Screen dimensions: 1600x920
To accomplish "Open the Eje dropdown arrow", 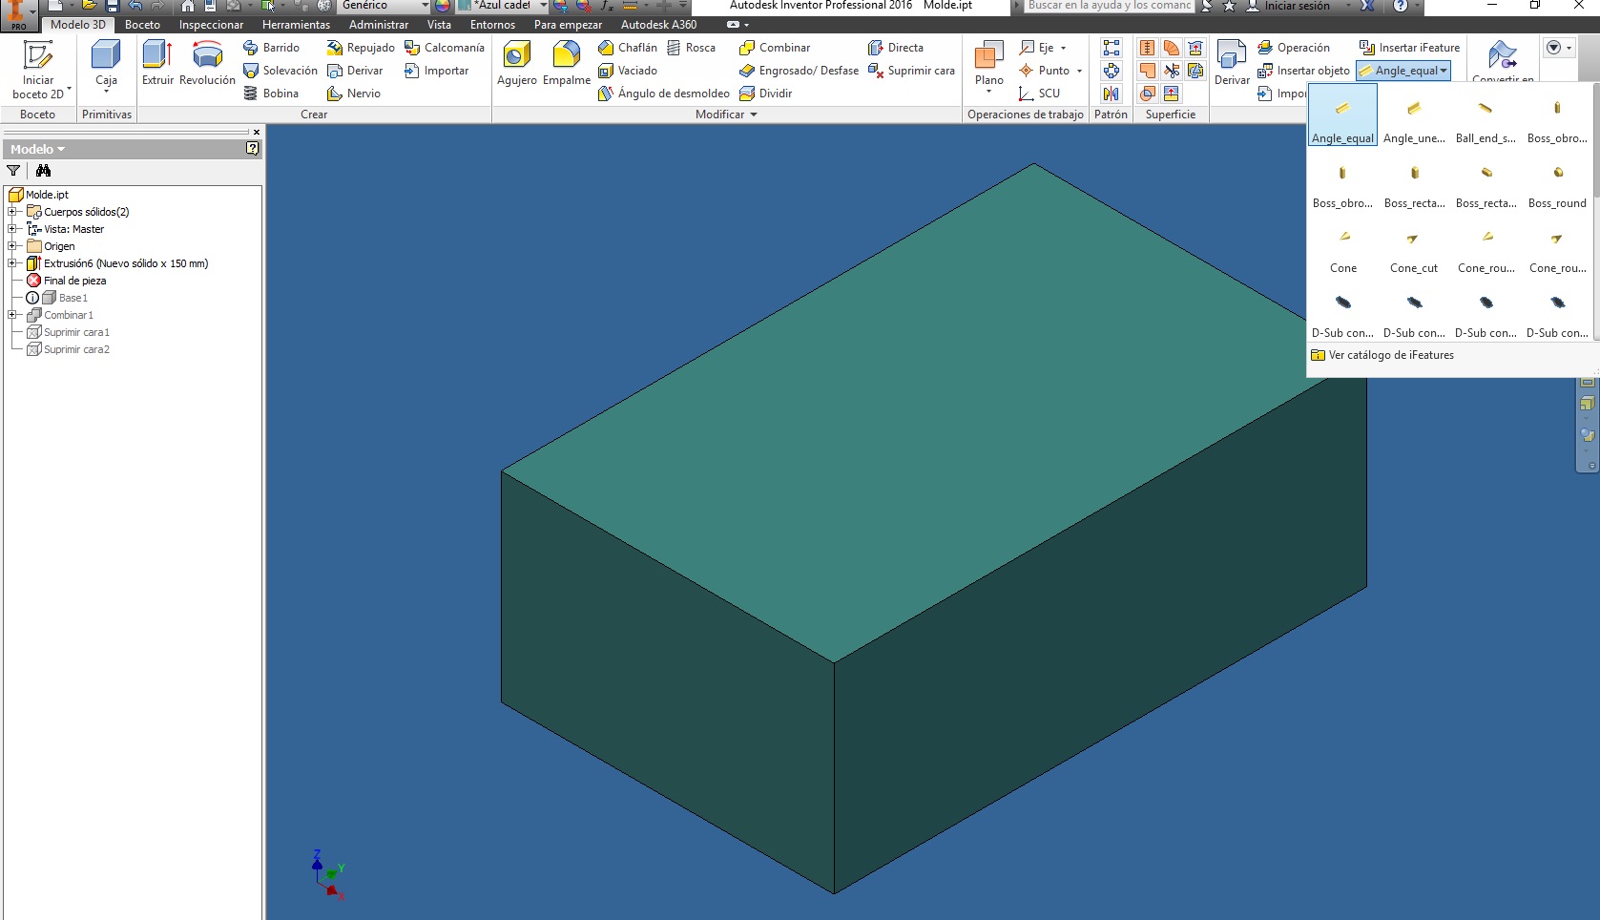I will click(x=1064, y=48).
